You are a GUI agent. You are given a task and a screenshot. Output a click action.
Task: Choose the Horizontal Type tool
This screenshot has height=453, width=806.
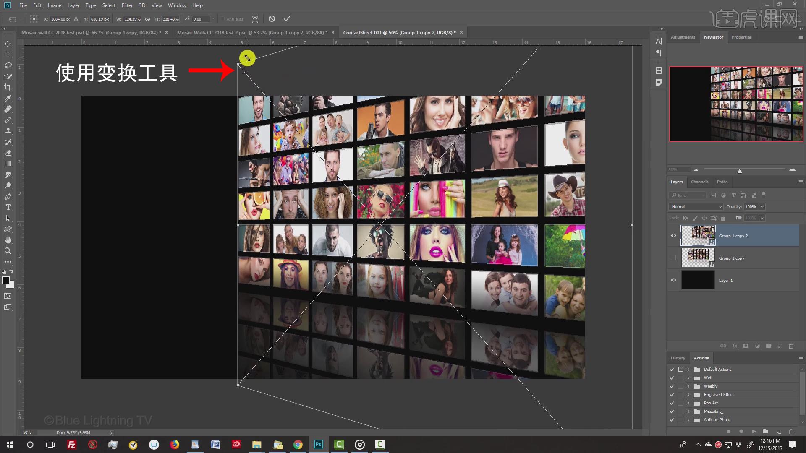(8, 207)
